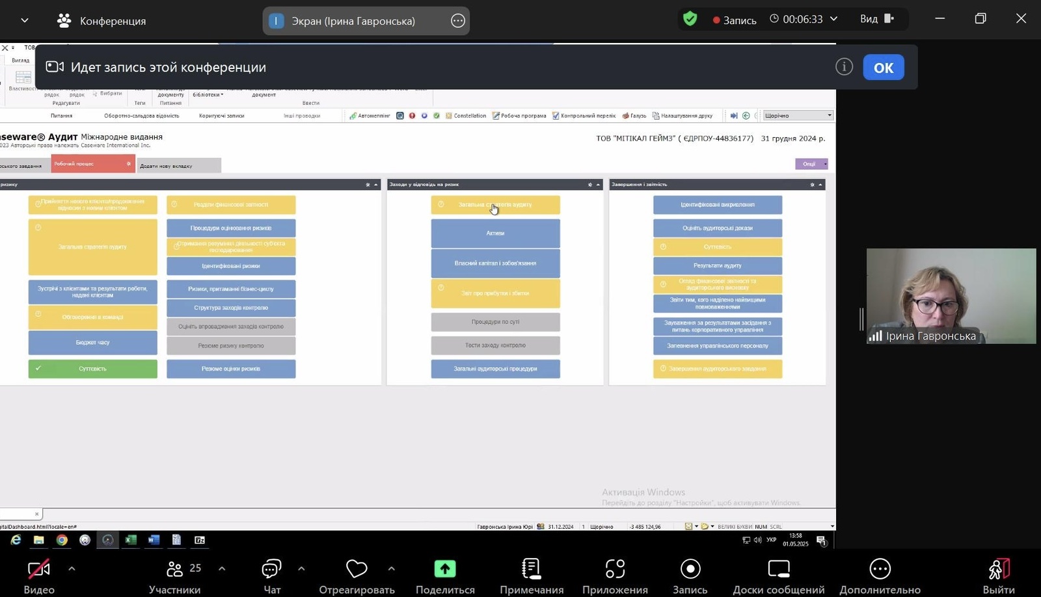Open the Chat panel icon

pos(271,569)
